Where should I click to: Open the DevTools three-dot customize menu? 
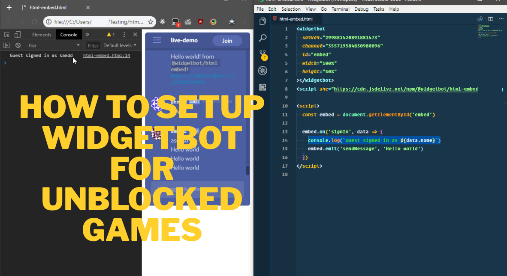pos(124,35)
